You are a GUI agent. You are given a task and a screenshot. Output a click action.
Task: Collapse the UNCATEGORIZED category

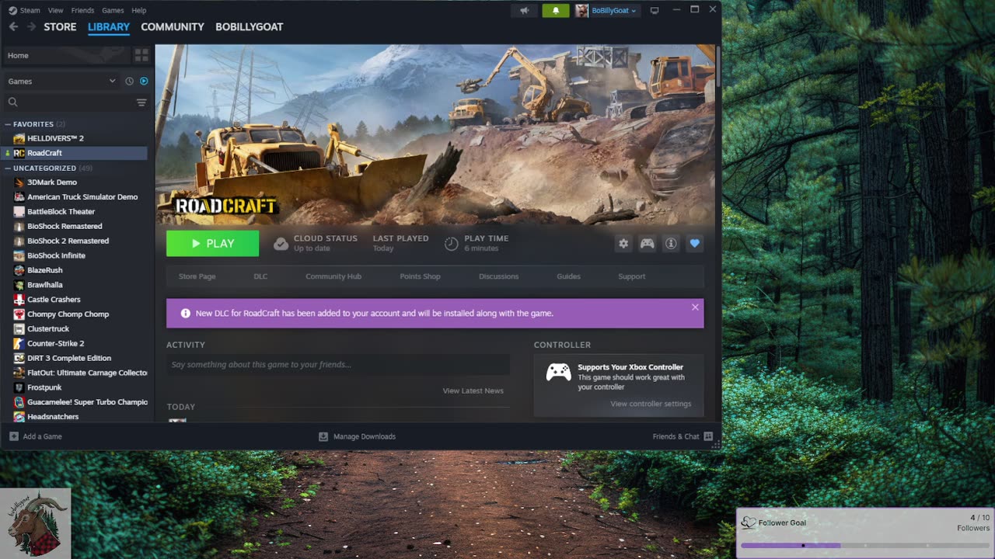[8, 168]
